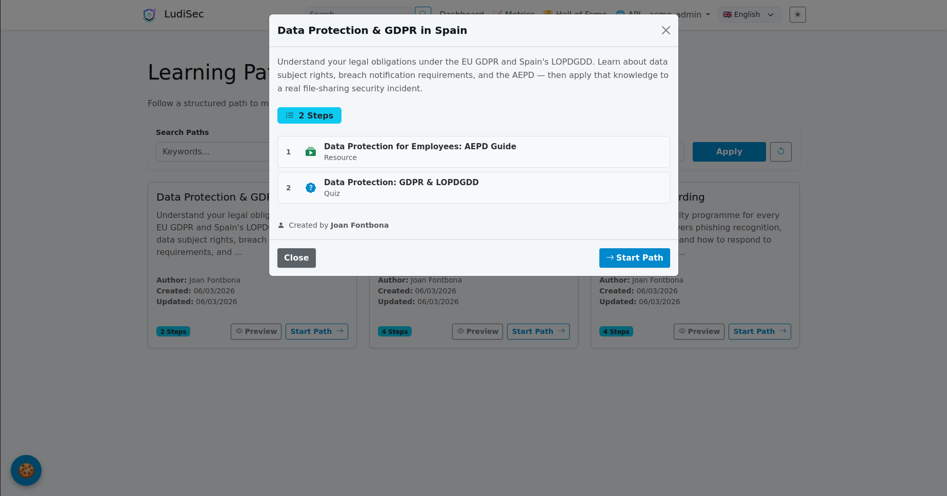The width and height of the screenshot is (947, 496).
Task: Click the steps list icon in badge
Action: click(290, 115)
